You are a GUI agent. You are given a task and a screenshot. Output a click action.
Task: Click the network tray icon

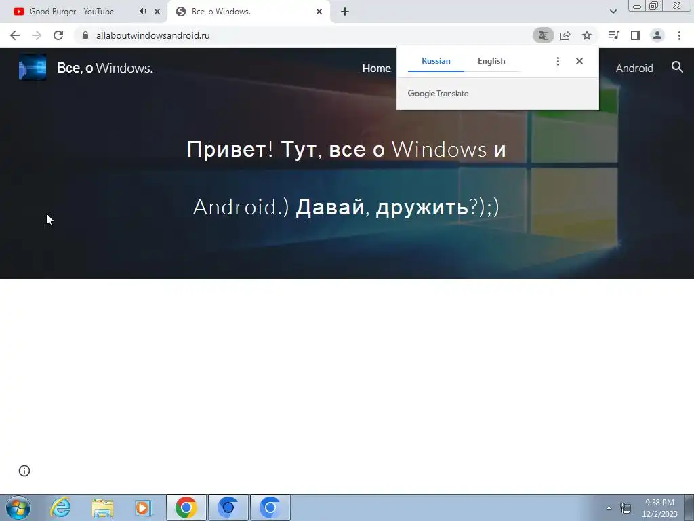[x=626, y=508]
